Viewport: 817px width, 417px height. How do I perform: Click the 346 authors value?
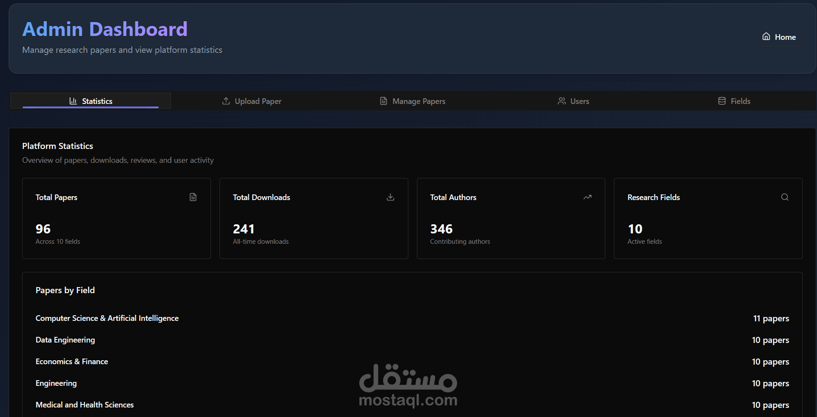pyautogui.click(x=441, y=229)
